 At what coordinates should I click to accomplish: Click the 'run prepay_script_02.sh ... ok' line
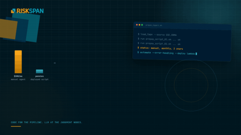(159, 44)
